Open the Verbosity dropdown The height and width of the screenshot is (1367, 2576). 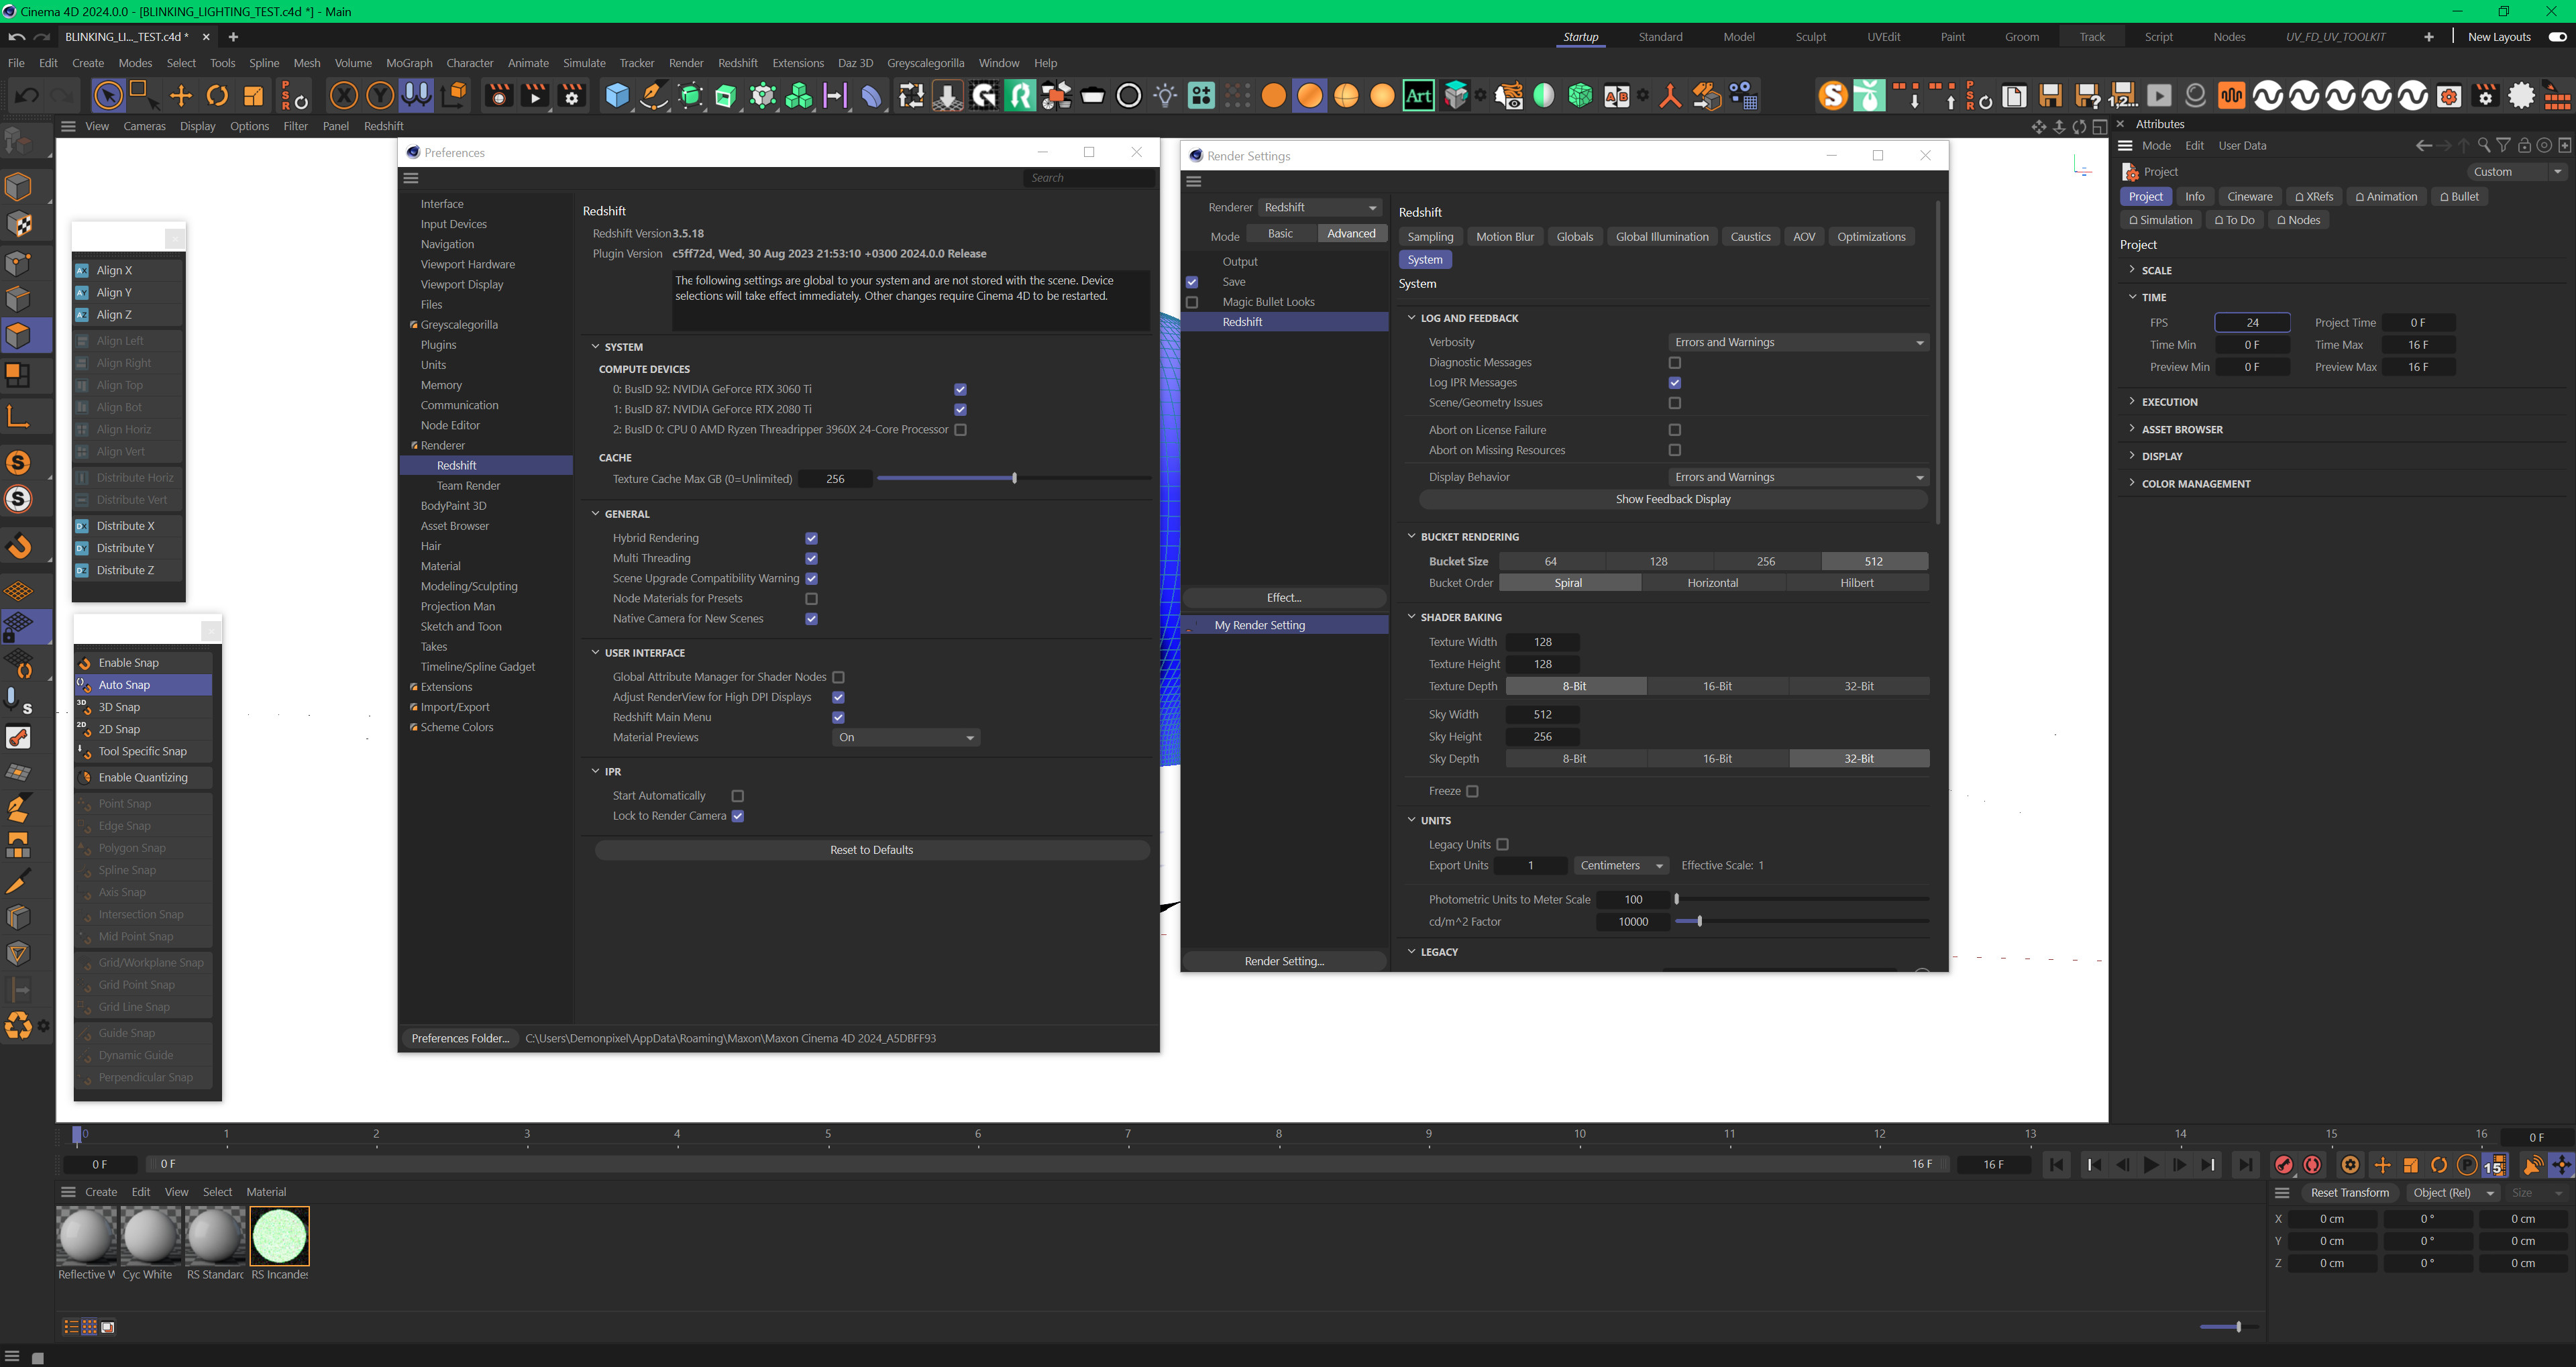[1798, 343]
